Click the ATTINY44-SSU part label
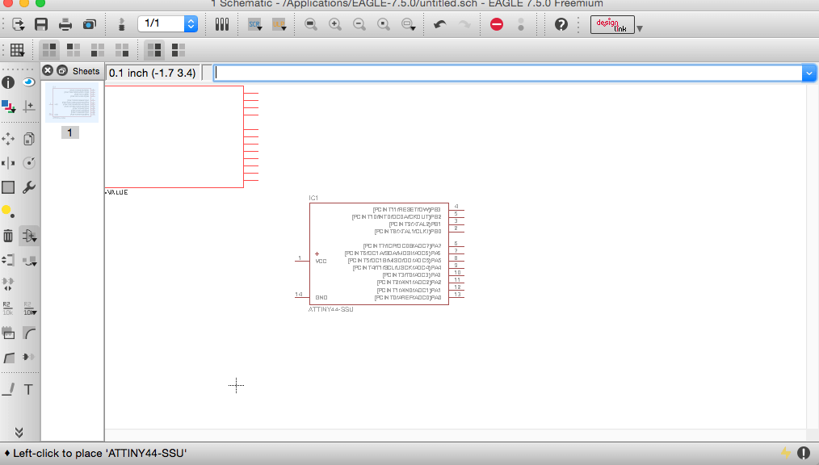The width and height of the screenshot is (819, 465). pyautogui.click(x=330, y=309)
